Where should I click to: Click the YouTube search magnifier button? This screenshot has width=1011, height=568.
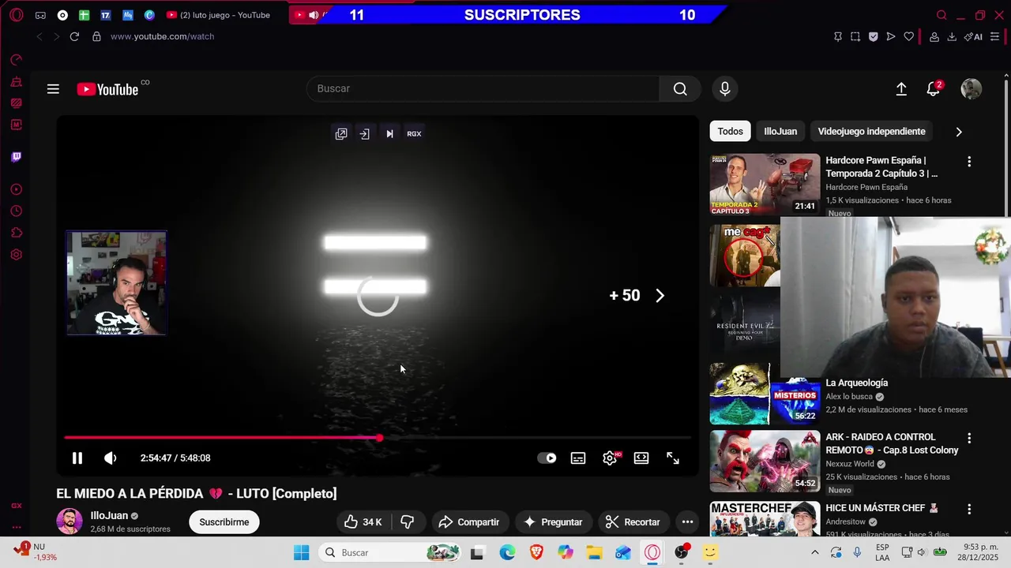coord(680,89)
